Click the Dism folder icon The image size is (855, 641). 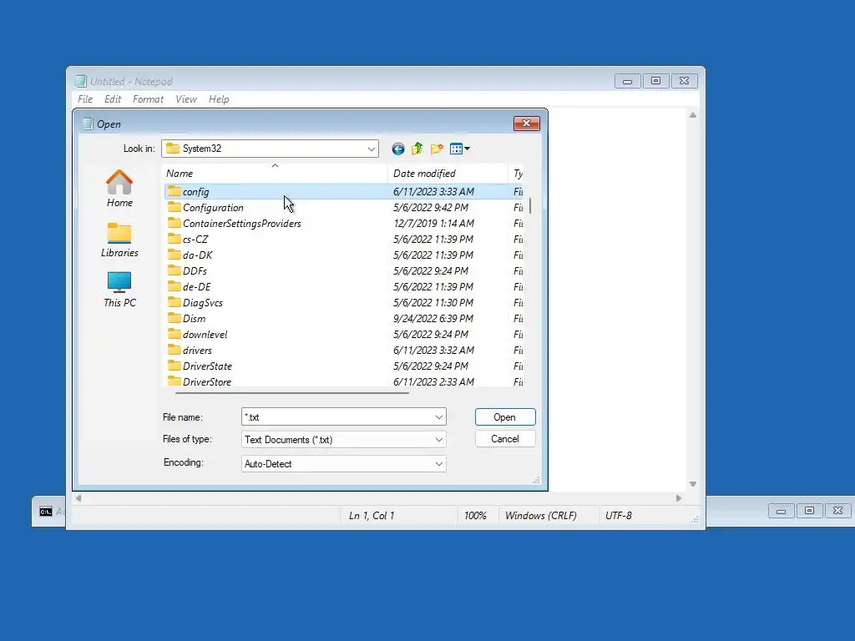tap(174, 318)
